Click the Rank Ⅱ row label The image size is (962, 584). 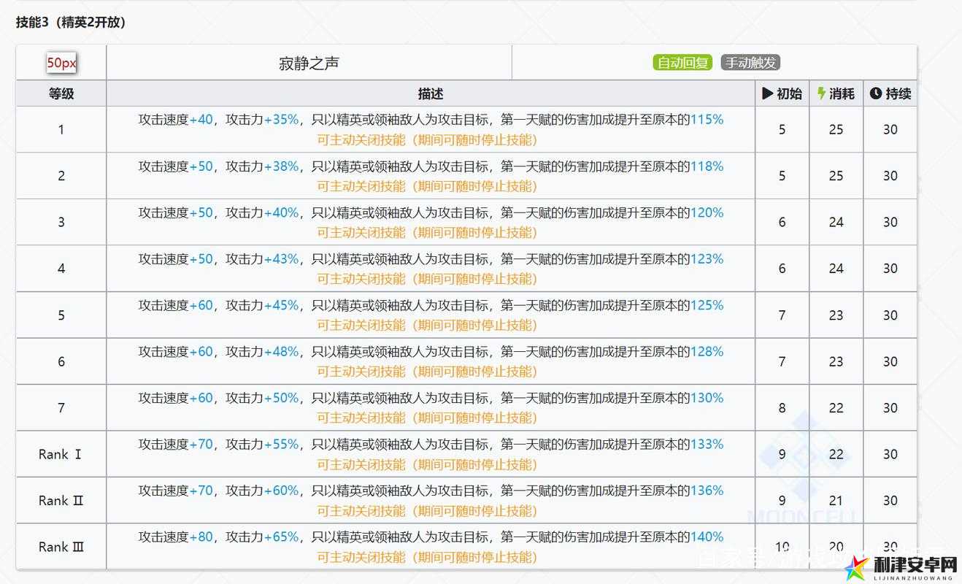point(62,501)
